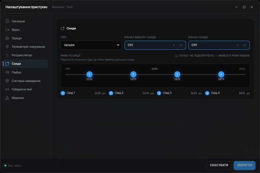Viewport: 260px width, 173px height.
Task: Open the Мережа network icon
Action: click(x=7, y=98)
